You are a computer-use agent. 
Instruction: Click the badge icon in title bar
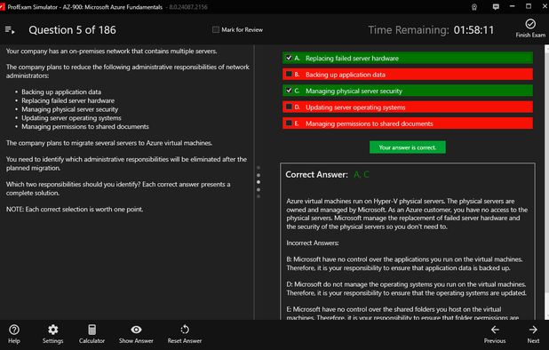(x=474, y=7)
